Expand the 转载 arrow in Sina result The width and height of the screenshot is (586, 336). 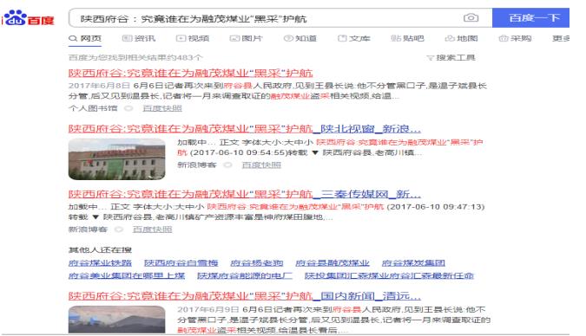tap(315, 152)
